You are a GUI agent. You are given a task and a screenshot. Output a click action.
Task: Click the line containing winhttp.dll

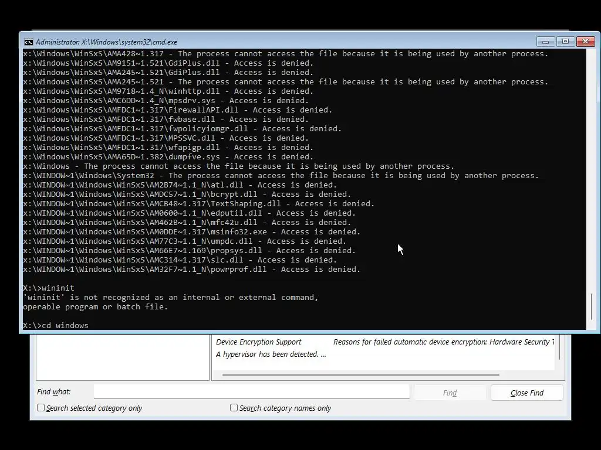point(168,91)
